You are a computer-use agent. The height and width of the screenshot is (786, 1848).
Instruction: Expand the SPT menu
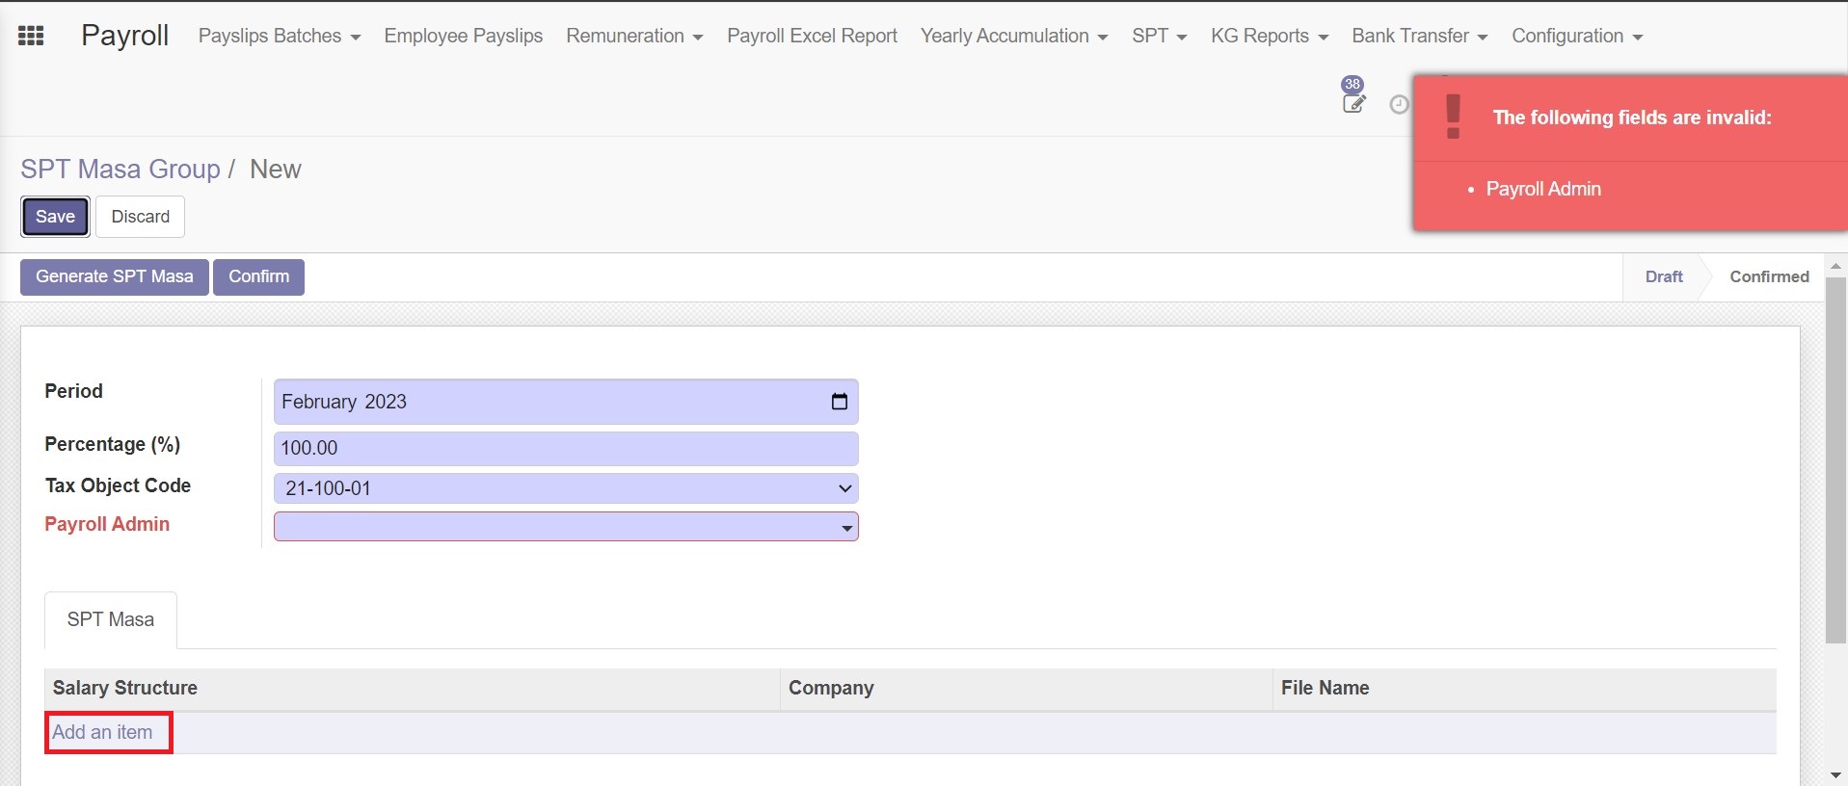[1159, 37]
